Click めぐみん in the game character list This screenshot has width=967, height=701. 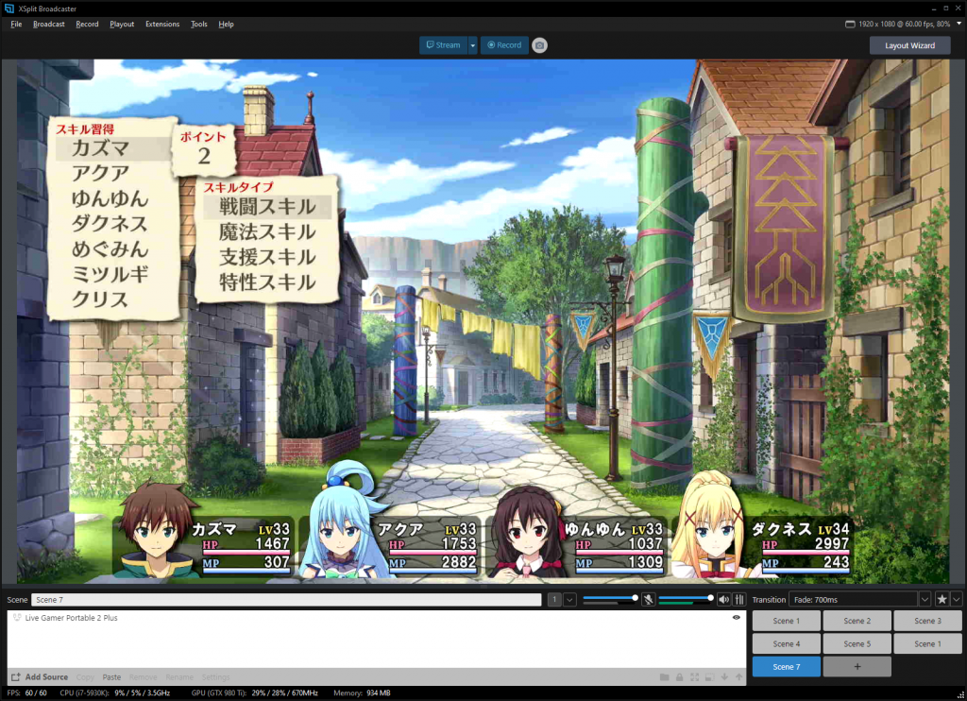110,248
